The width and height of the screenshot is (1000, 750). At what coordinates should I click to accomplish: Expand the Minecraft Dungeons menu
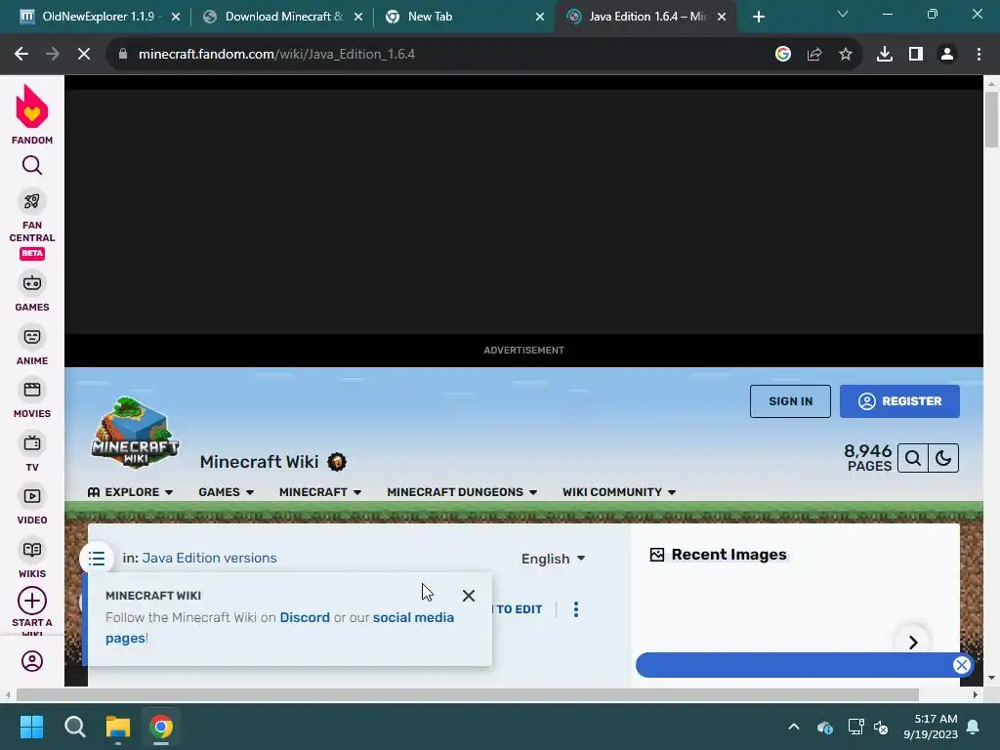tap(462, 492)
